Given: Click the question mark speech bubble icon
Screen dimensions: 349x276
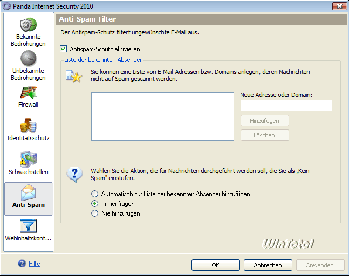Looking at the screenshot, I should tap(74, 175).
